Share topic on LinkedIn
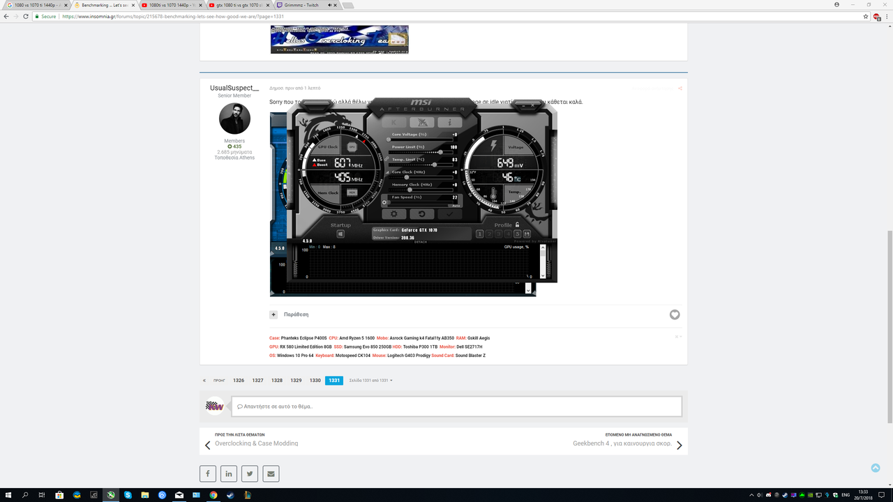Image resolution: width=893 pixels, height=502 pixels. point(229,474)
